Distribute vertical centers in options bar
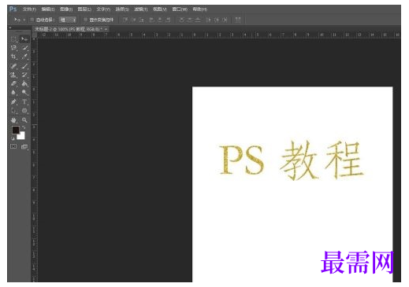This screenshot has width=409, height=287. (x=190, y=20)
